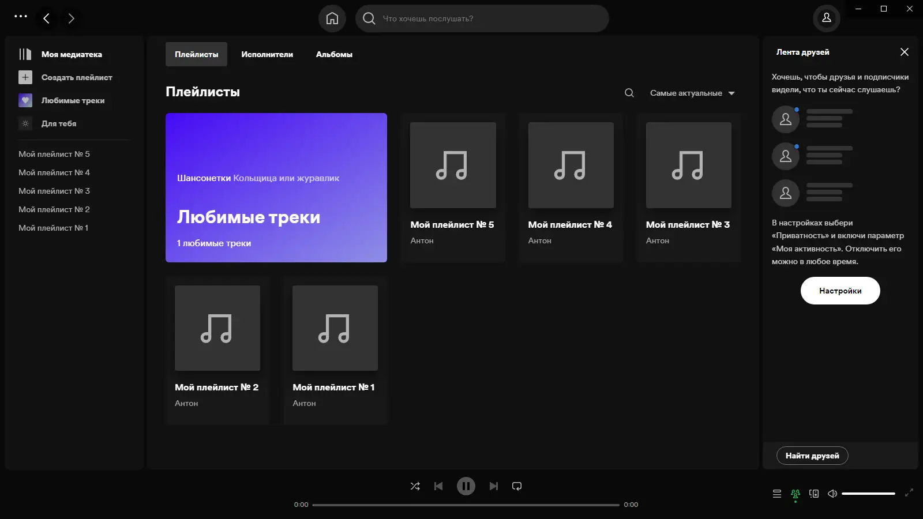Select Мой плейлист № 2 in the sidebar
923x519 pixels.
[x=54, y=209]
